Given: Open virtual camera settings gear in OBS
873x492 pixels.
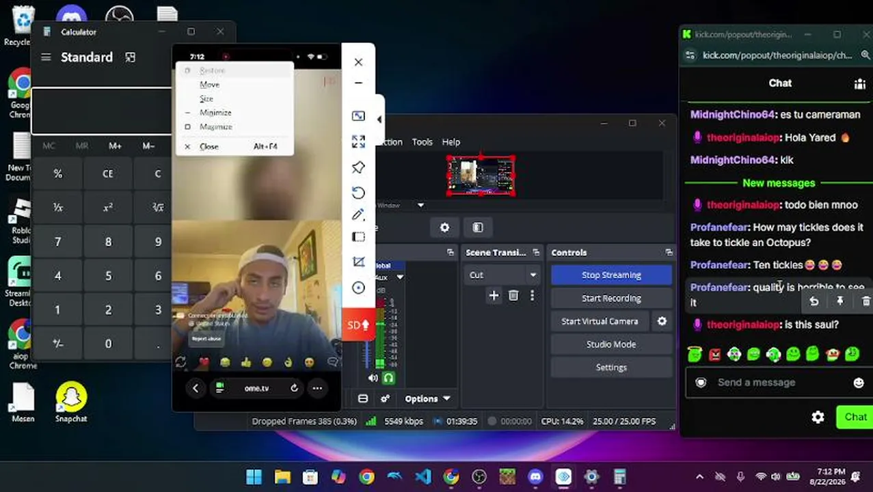Looking at the screenshot, I should tap(662, 321).
